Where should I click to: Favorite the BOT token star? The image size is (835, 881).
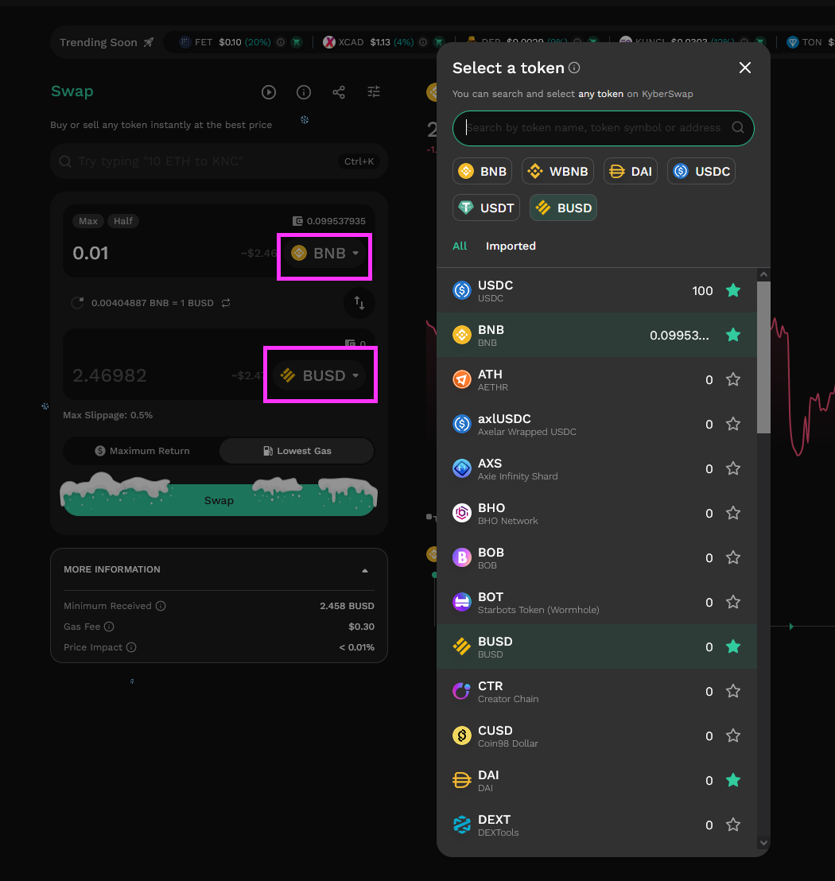point(732,602)
